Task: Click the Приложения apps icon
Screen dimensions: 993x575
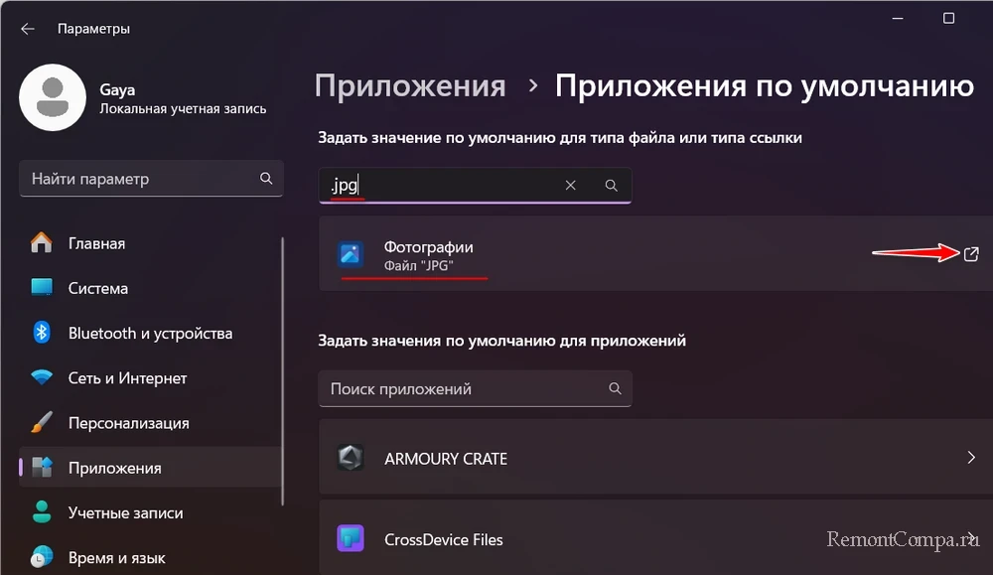Action: 42,468
